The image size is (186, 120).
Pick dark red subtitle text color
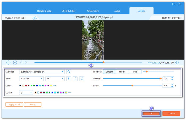pyautogui.click(x=29, y=86)
